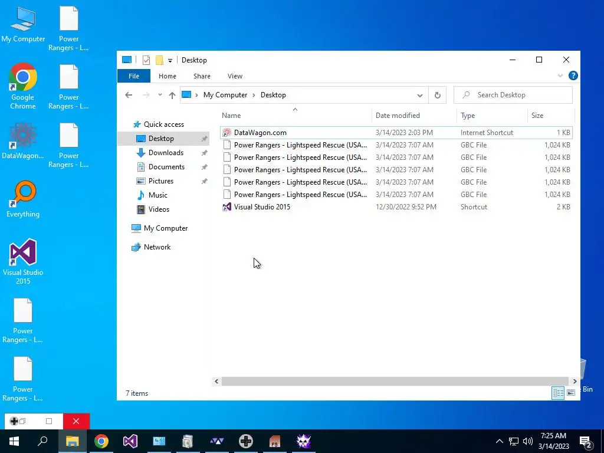Select Videos in navigation pane

[x=159, y=209]
